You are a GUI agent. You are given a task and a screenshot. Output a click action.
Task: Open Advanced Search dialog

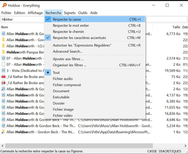pyautogui.click(x=95, y=51)
